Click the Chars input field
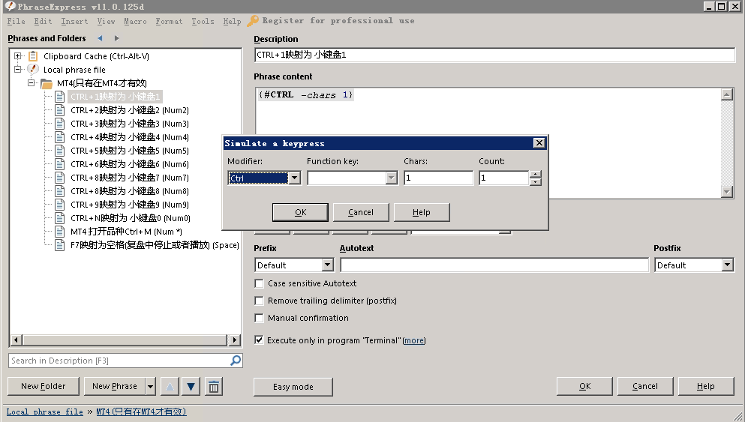 click(x=438, y=178)
